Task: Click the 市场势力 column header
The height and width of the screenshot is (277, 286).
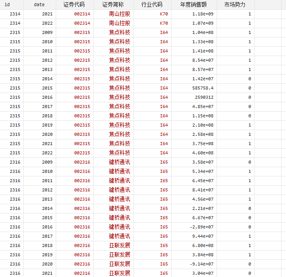Action: (235, 4)
